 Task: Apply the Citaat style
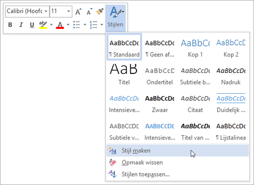[195, 102]
